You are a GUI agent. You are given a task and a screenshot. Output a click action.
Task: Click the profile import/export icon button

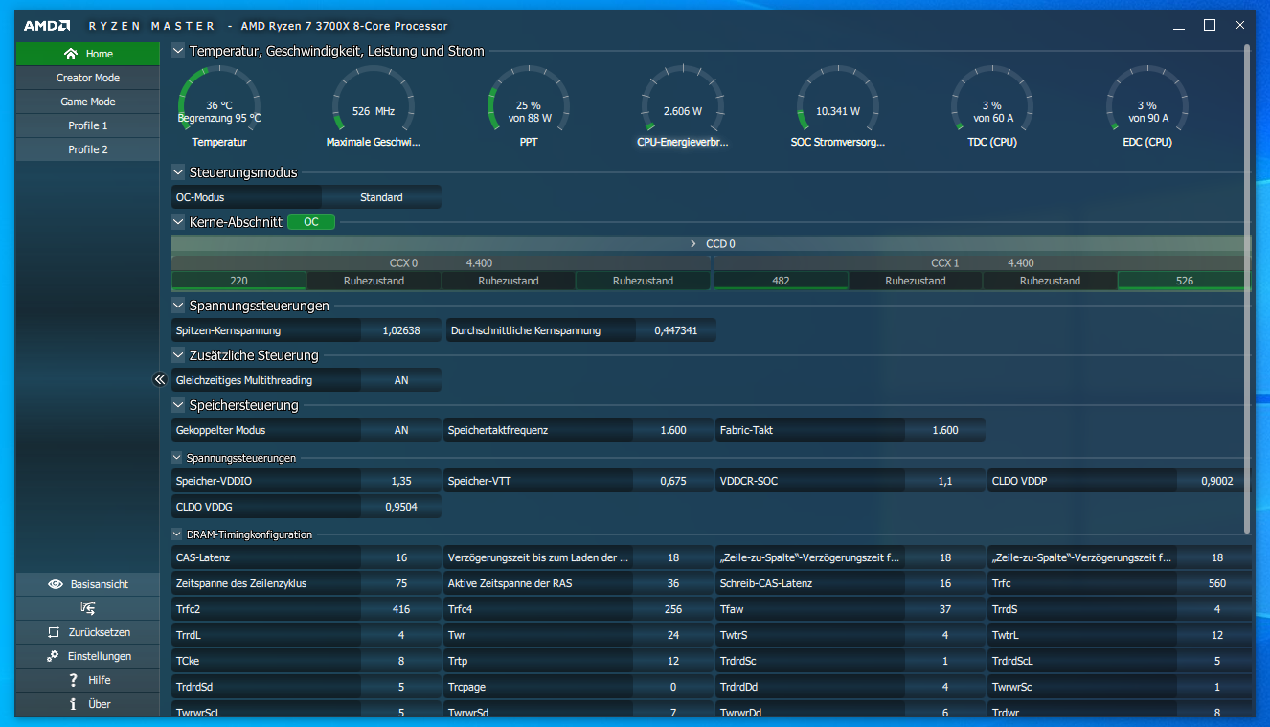pos(88,608)
